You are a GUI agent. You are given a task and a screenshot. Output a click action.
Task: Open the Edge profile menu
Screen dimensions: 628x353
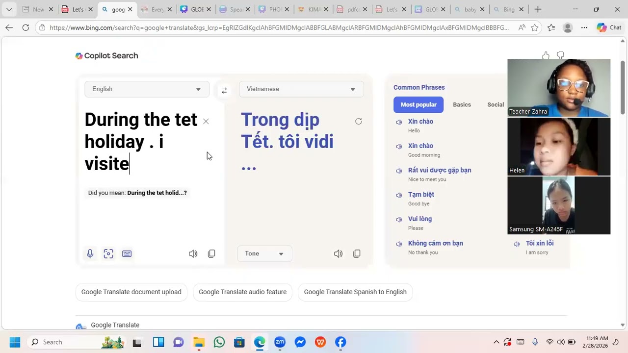click(568, 27)
